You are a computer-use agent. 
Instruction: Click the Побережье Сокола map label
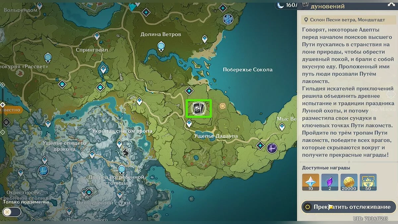pyautogui.click(x=248, y=70)
